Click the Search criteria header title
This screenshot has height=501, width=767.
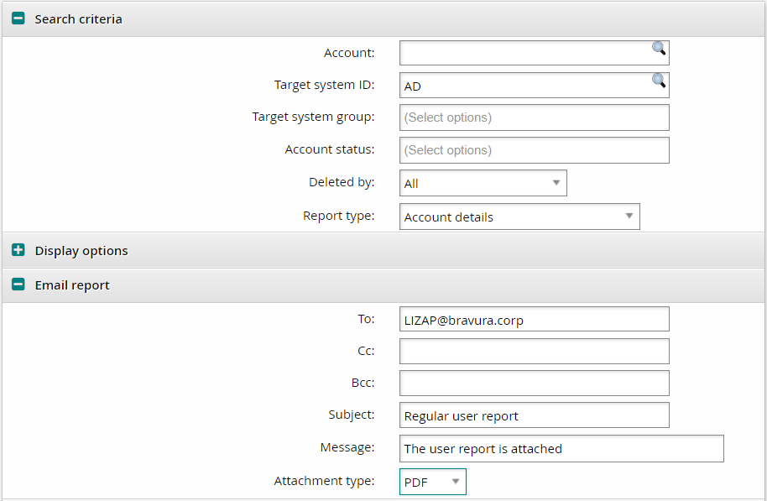(x=78, y=18)
